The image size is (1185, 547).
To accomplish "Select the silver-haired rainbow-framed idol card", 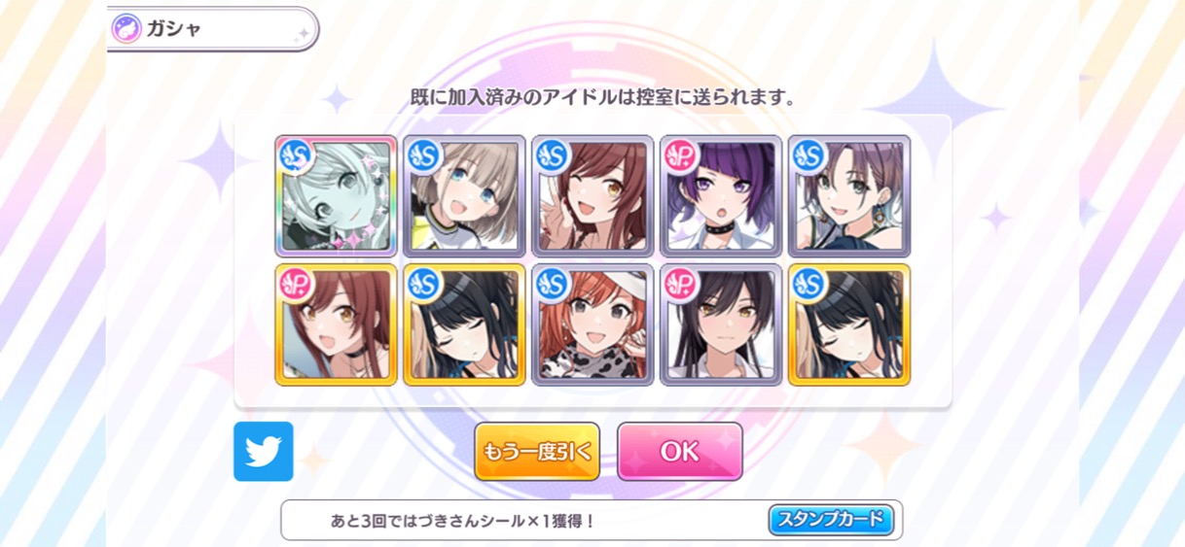I will point(336,195).
